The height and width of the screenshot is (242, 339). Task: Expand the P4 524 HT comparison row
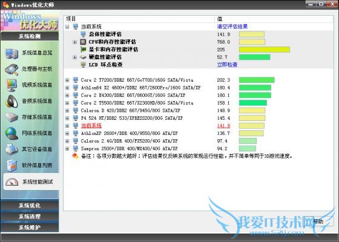(x=67, y=118)
